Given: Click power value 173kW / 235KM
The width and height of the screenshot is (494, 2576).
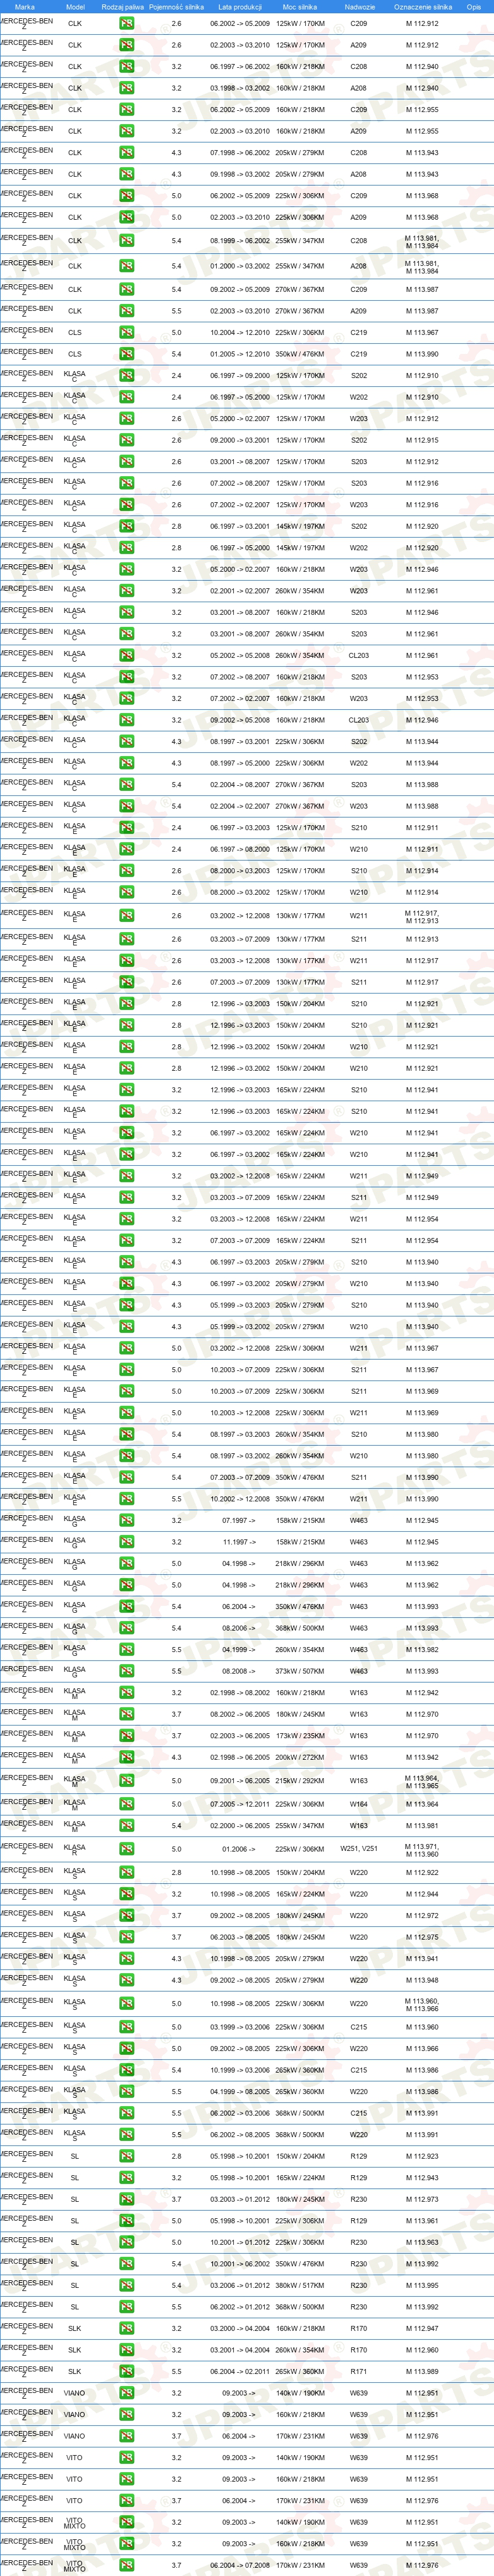Looking at the screenshot, I should tap(301, 1736).
